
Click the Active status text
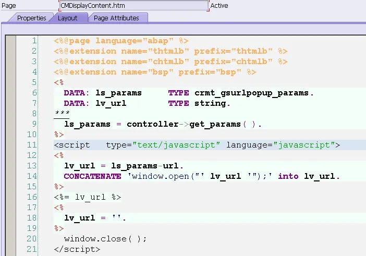219,6
